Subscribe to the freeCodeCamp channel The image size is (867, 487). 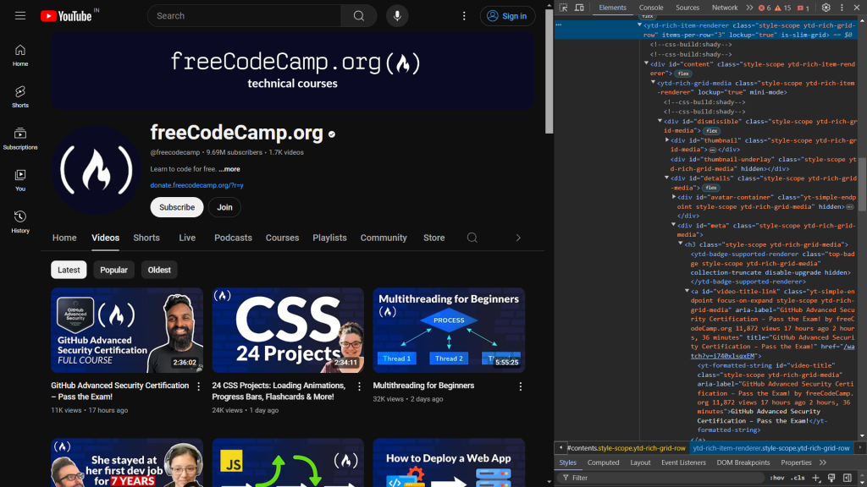176,207
